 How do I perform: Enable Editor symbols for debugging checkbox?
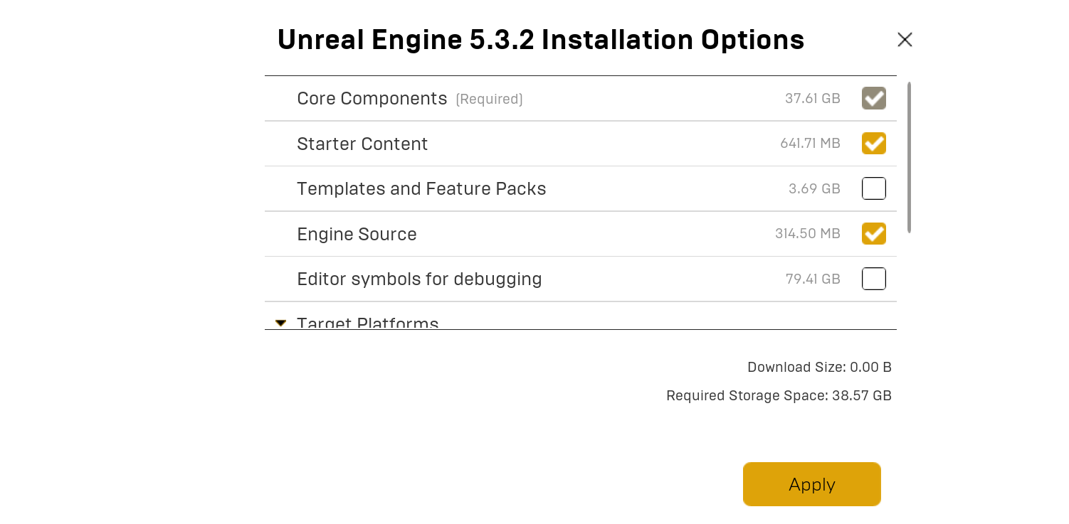click(x=874, y=279)
